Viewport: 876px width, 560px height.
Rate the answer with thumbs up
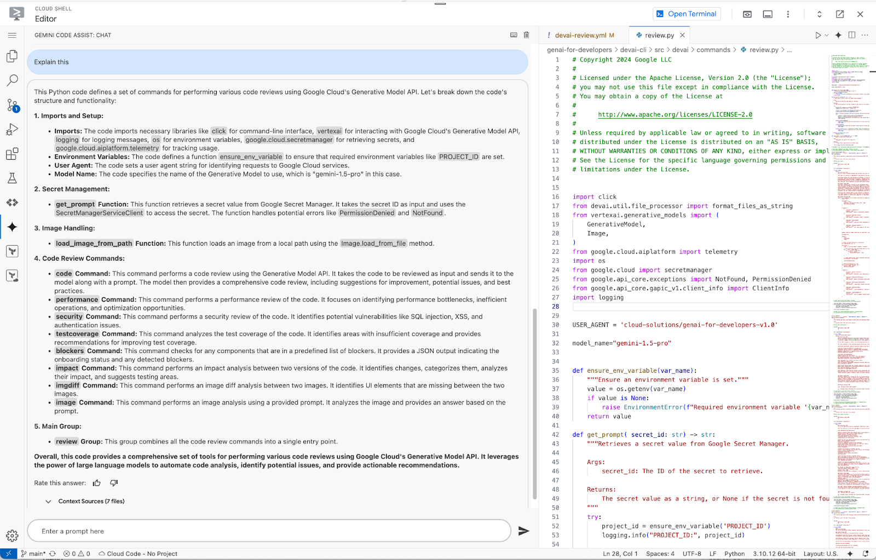point(97,483)
